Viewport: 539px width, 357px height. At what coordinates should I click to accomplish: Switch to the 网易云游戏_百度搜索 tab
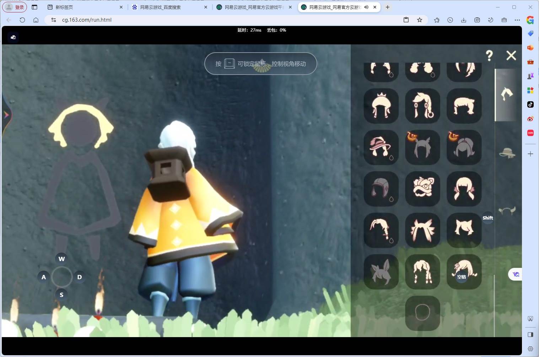pos(170,7)
